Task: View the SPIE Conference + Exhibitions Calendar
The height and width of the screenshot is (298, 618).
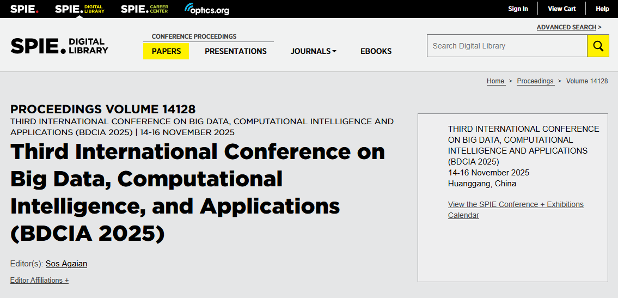Action: click(515, 210)
